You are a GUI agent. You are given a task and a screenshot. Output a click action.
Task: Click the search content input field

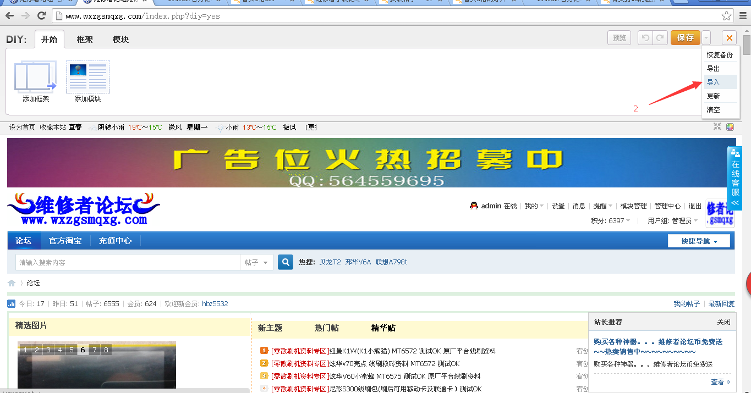pyautogui.click(x=128, y=263)
